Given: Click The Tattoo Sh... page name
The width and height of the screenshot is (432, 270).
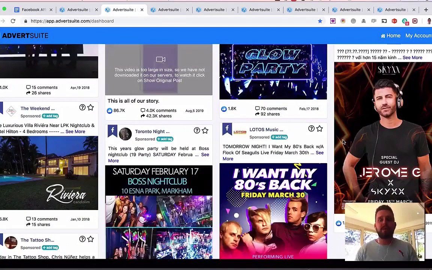Looking at the screenshot, I should (37, 240).
